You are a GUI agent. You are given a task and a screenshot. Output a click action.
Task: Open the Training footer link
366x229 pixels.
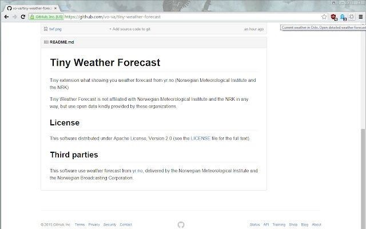(279, 224)
